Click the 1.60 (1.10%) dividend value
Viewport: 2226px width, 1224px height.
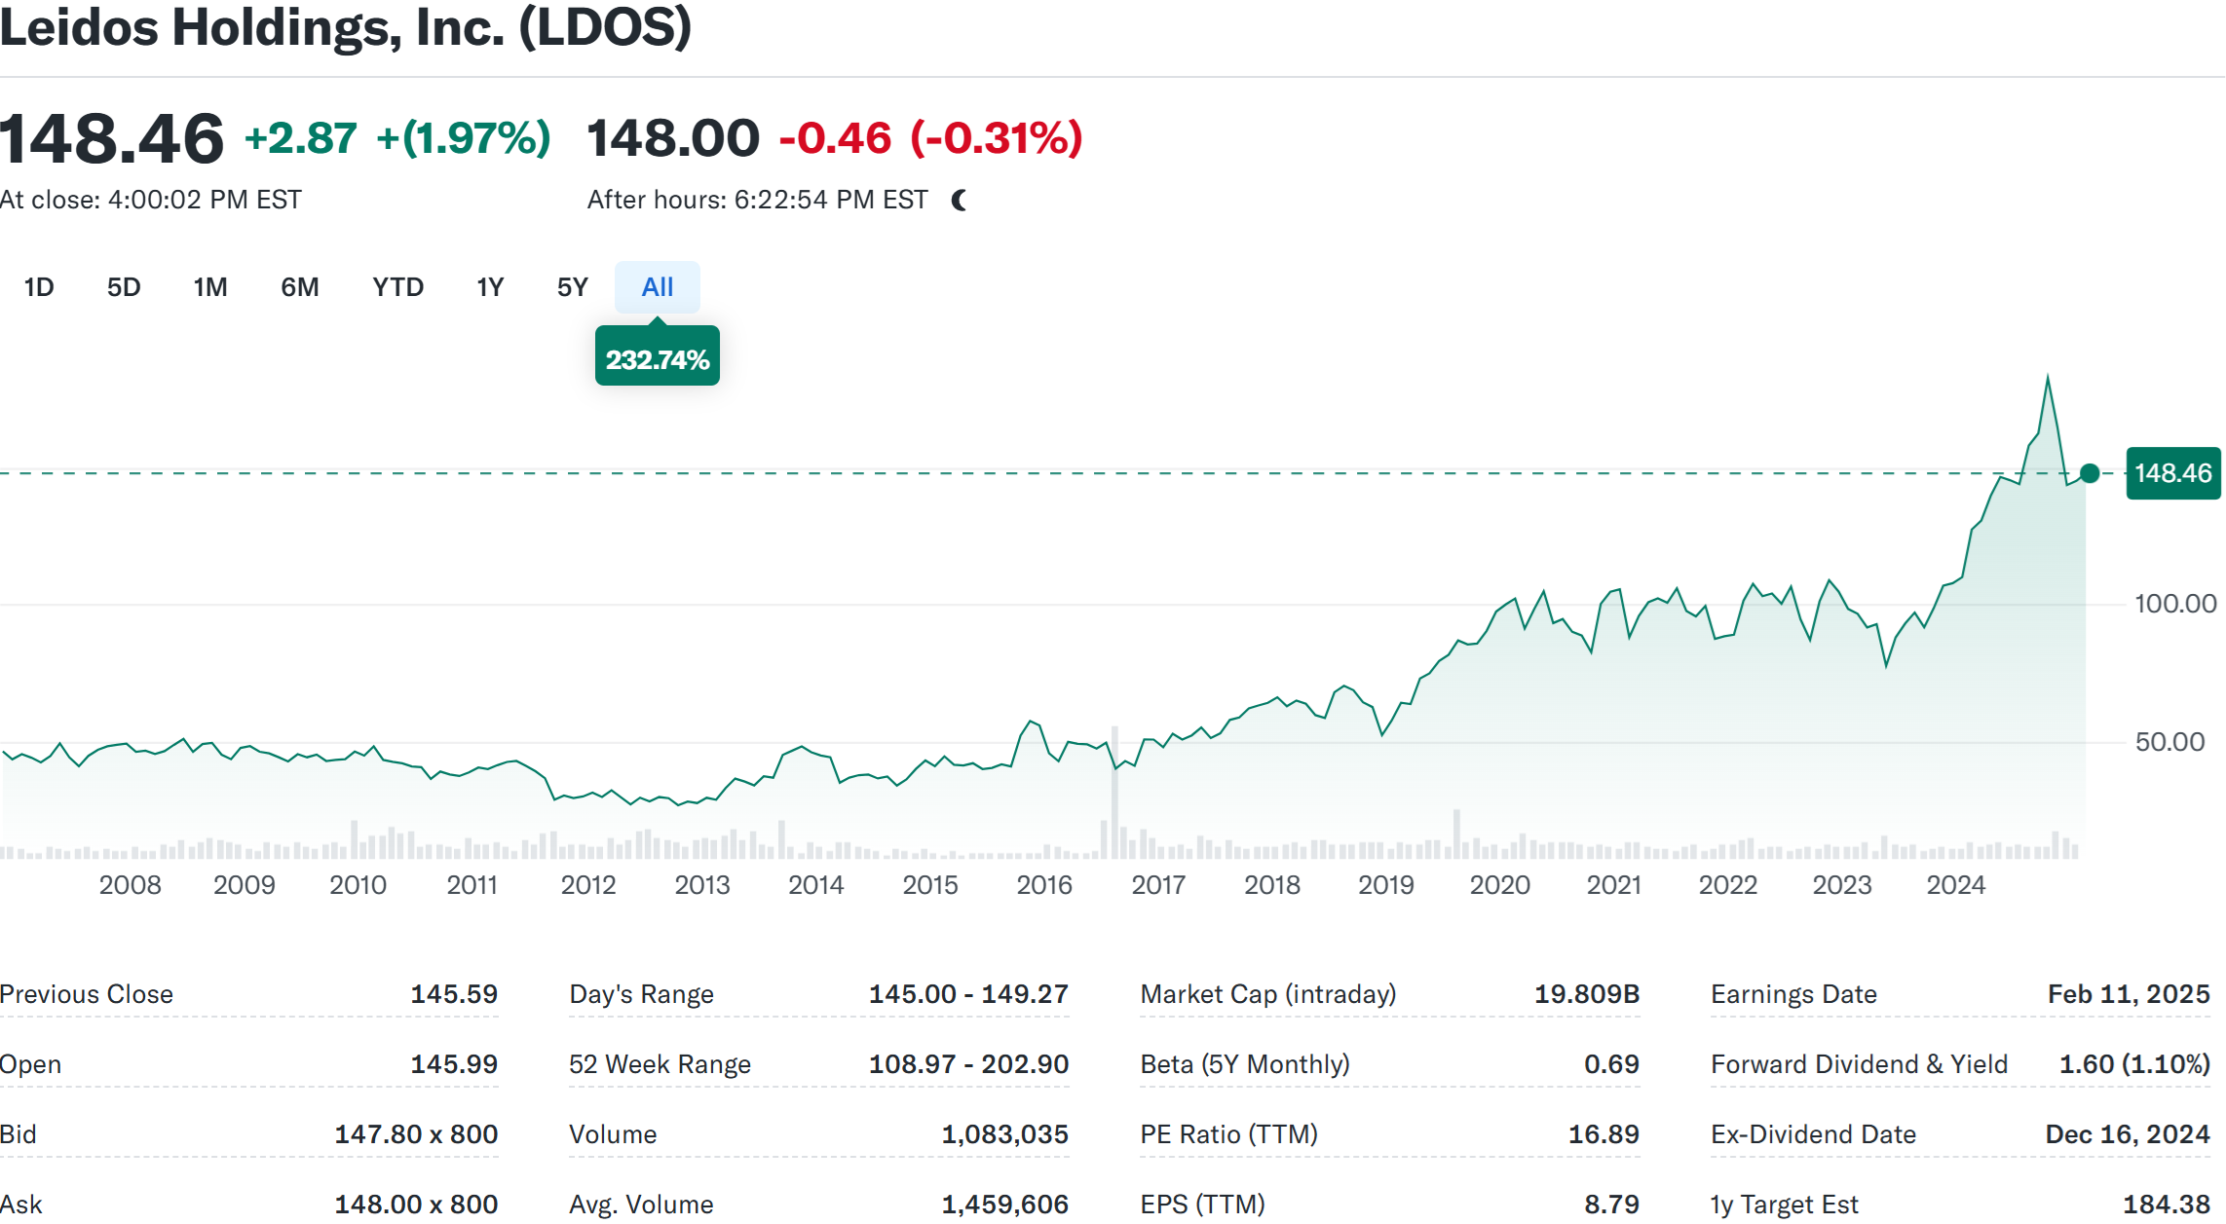point(2134,1064)
